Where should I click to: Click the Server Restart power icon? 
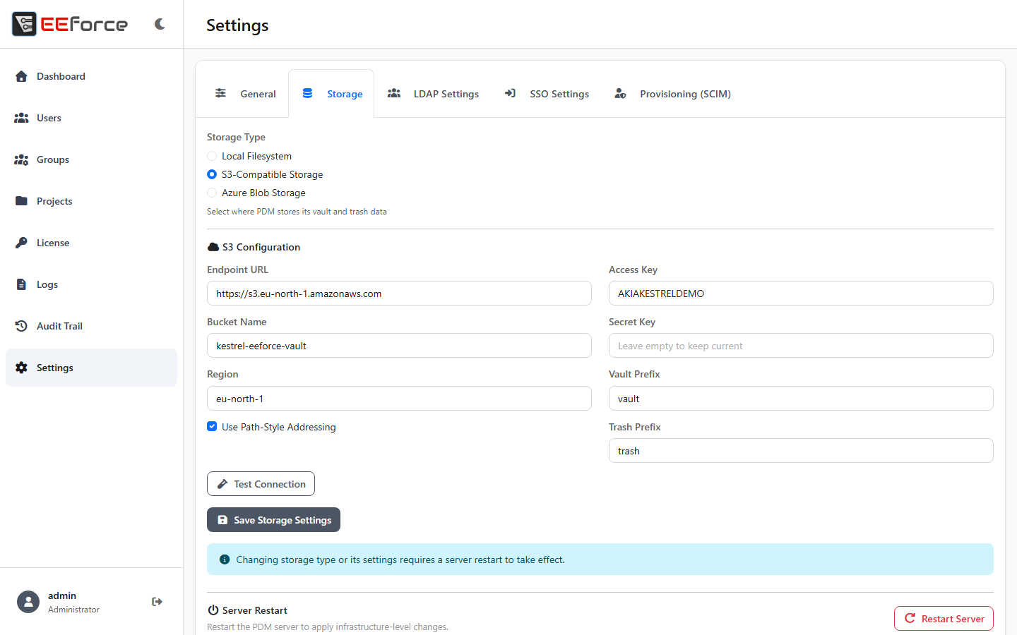pyautogui.click(x=213, y=610)
